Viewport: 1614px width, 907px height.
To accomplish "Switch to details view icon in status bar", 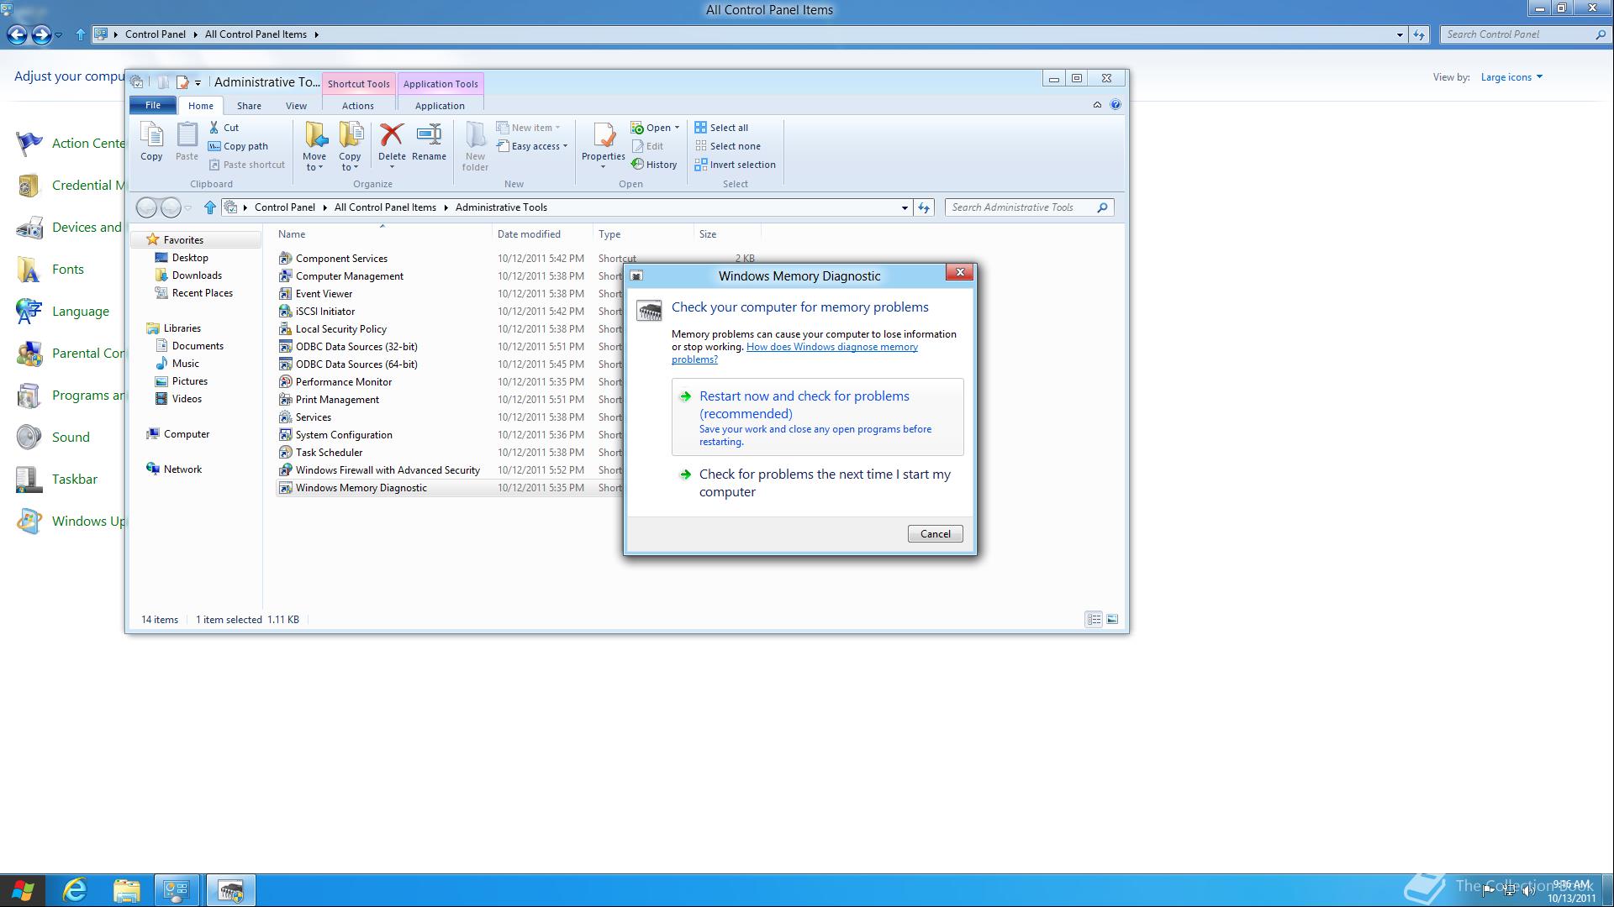I will point(1094,620).
